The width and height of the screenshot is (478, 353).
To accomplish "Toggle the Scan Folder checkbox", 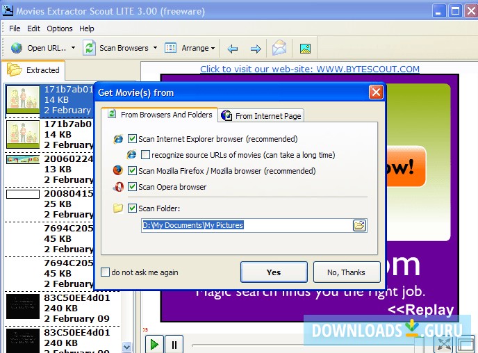I will pyautogui.click(x=132, y=208).
